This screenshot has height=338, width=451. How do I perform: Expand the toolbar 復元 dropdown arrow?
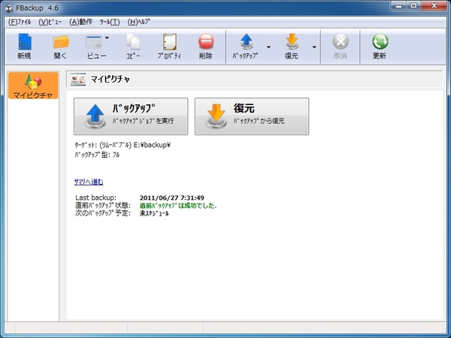pyautogui.click(x=314, y=47)
